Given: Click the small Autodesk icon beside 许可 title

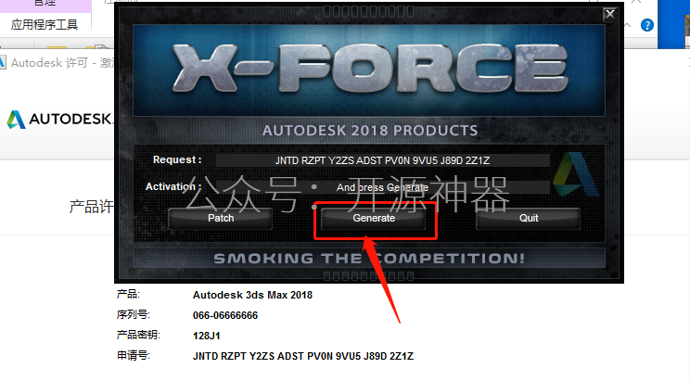Looking at the screenshot, I should coord(2,62).
